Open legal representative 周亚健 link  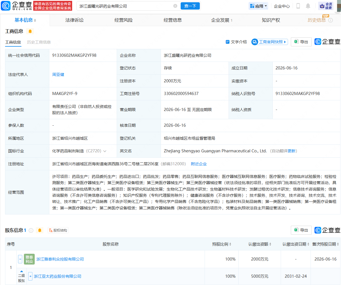pos(58,74)
